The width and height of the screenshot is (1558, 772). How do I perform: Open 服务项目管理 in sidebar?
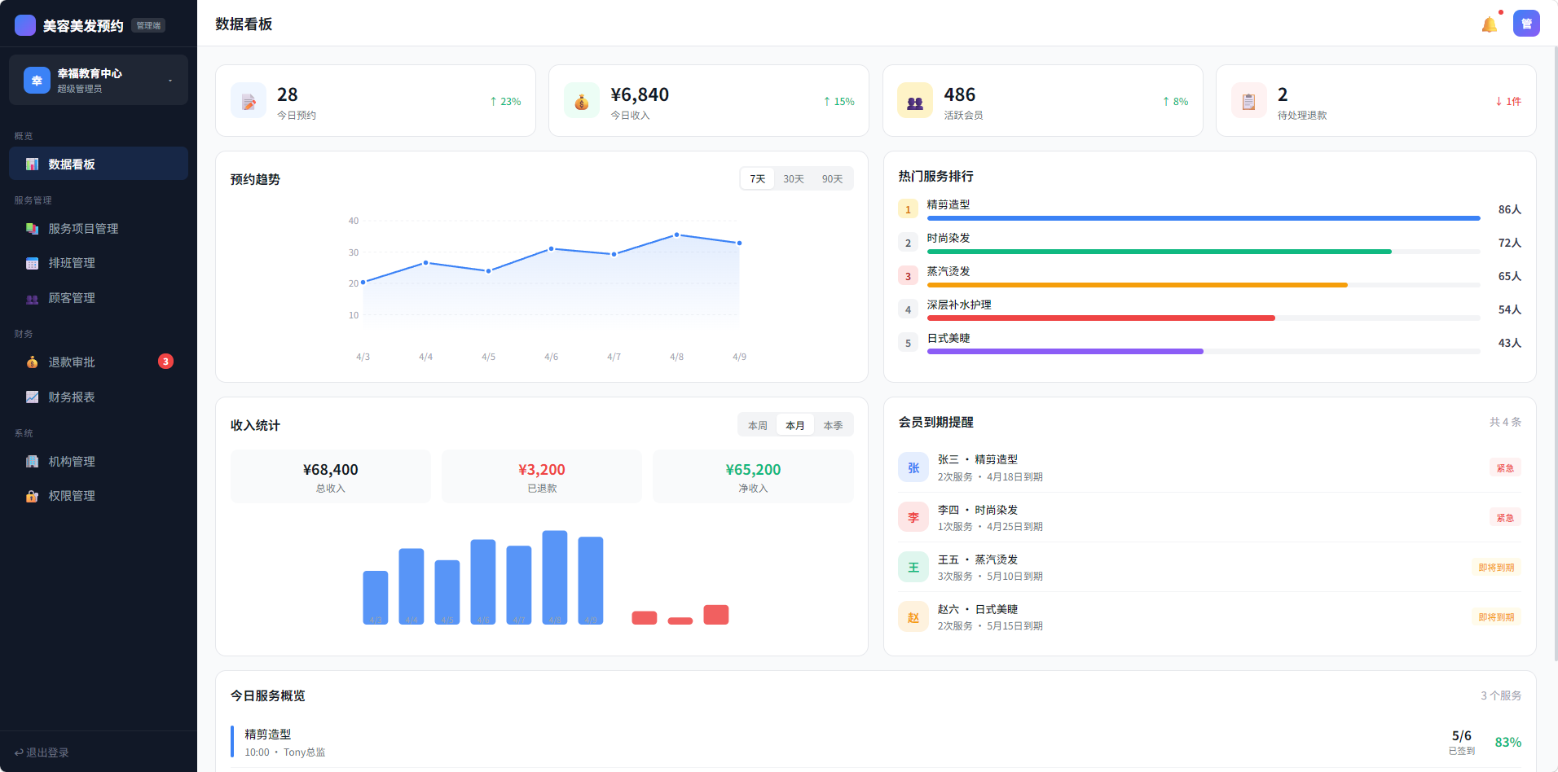click(x=83, y=229)
